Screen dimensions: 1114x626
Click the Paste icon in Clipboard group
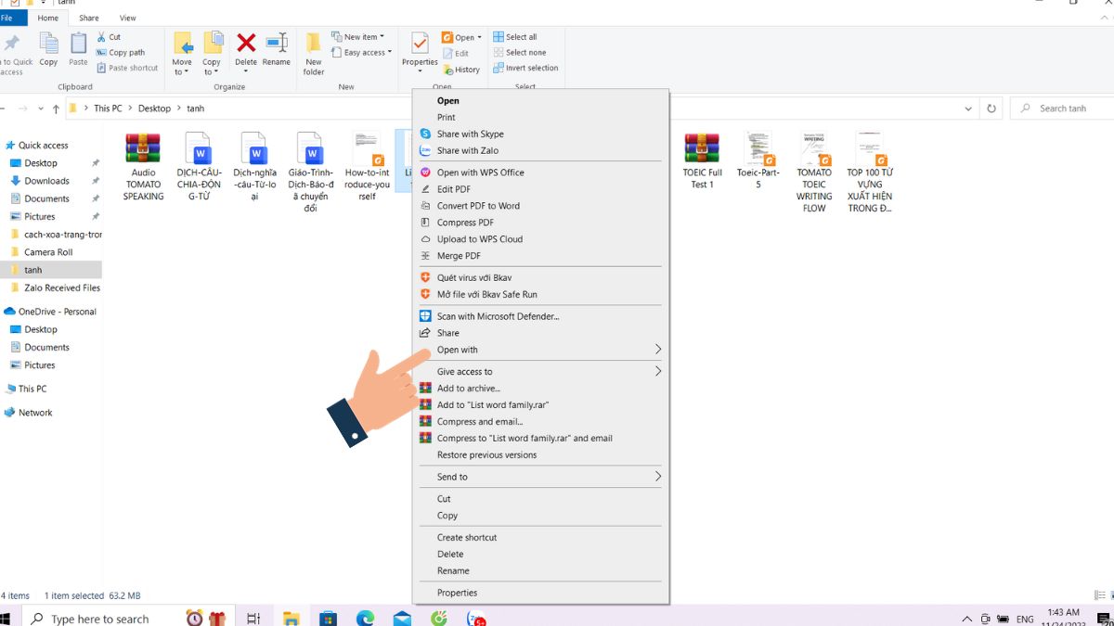(x=78, y=46)
